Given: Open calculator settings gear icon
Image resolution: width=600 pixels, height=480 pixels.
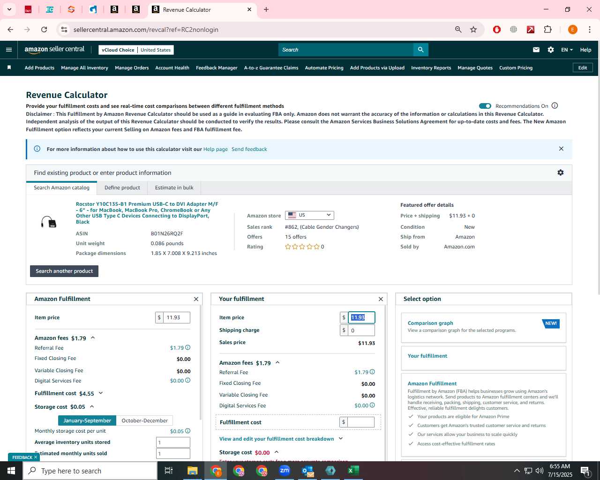Looking at the screenshot, I should 560,172.
